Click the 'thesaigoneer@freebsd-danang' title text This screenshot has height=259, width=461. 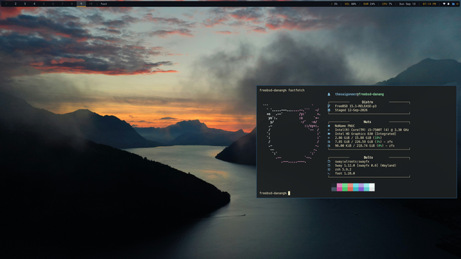[x=359, y=94]
